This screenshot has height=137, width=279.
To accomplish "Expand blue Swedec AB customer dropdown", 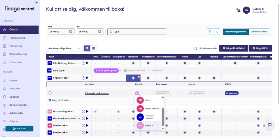I will point(67,133).
